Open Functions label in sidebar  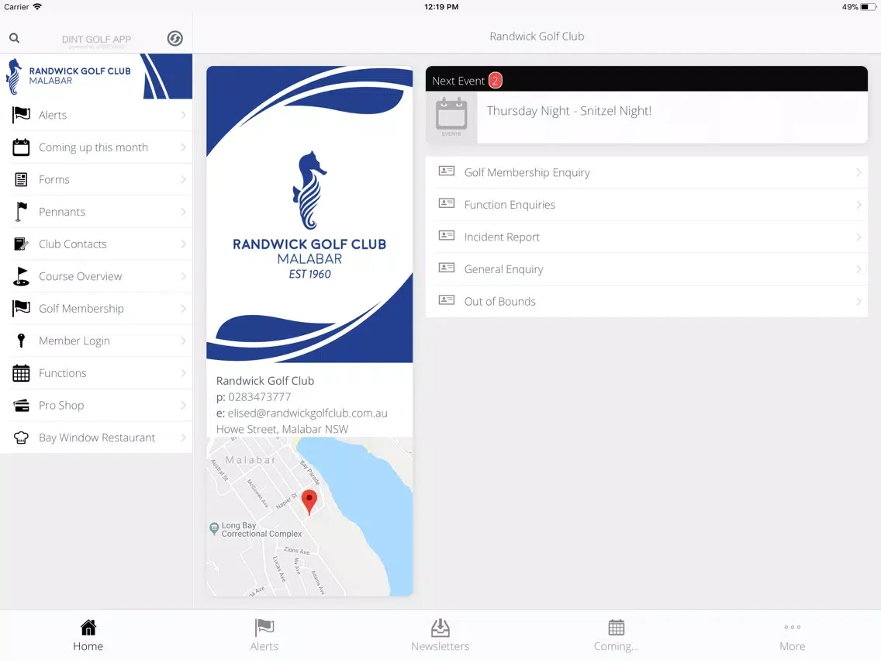click(62, 373)
